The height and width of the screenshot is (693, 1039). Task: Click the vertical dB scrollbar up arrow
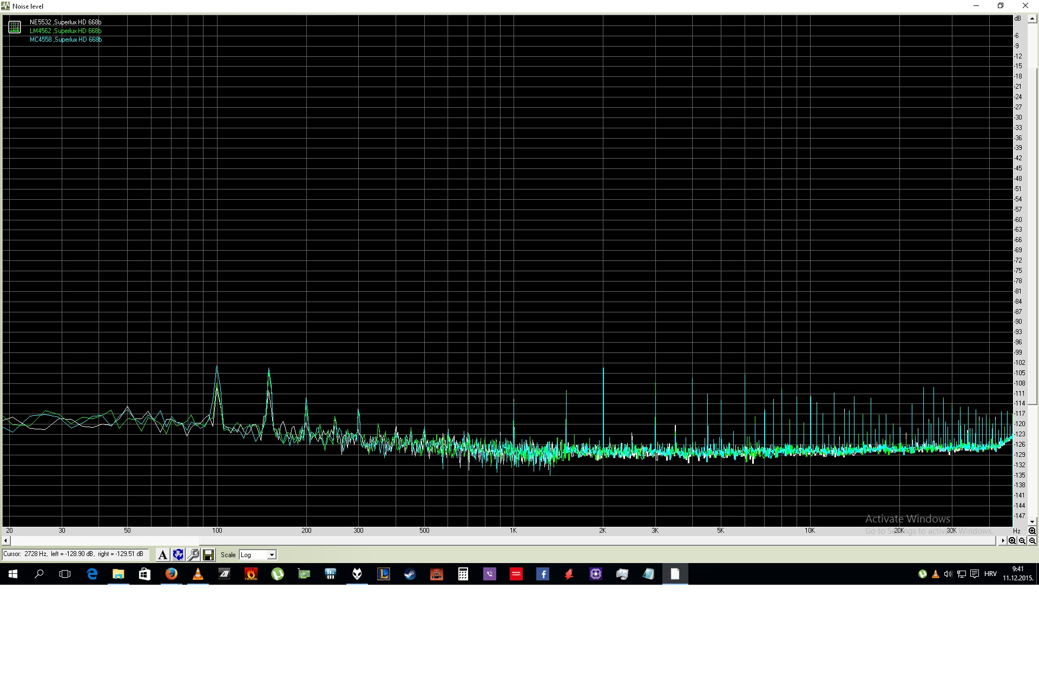pyautogui.click(x=1032, y=18)
